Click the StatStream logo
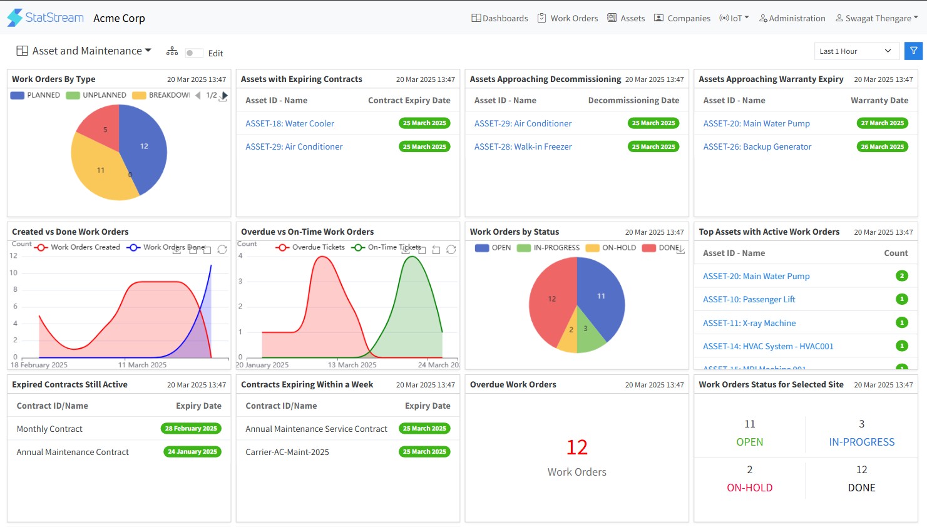Screen dimensions: 927x527 (x=45, y=18)
